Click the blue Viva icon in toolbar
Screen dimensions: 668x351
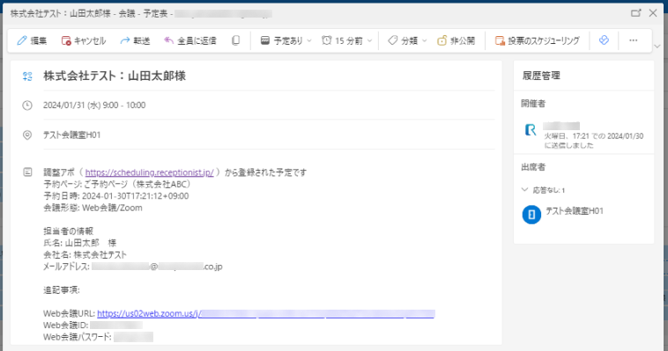tap(604, 40)
